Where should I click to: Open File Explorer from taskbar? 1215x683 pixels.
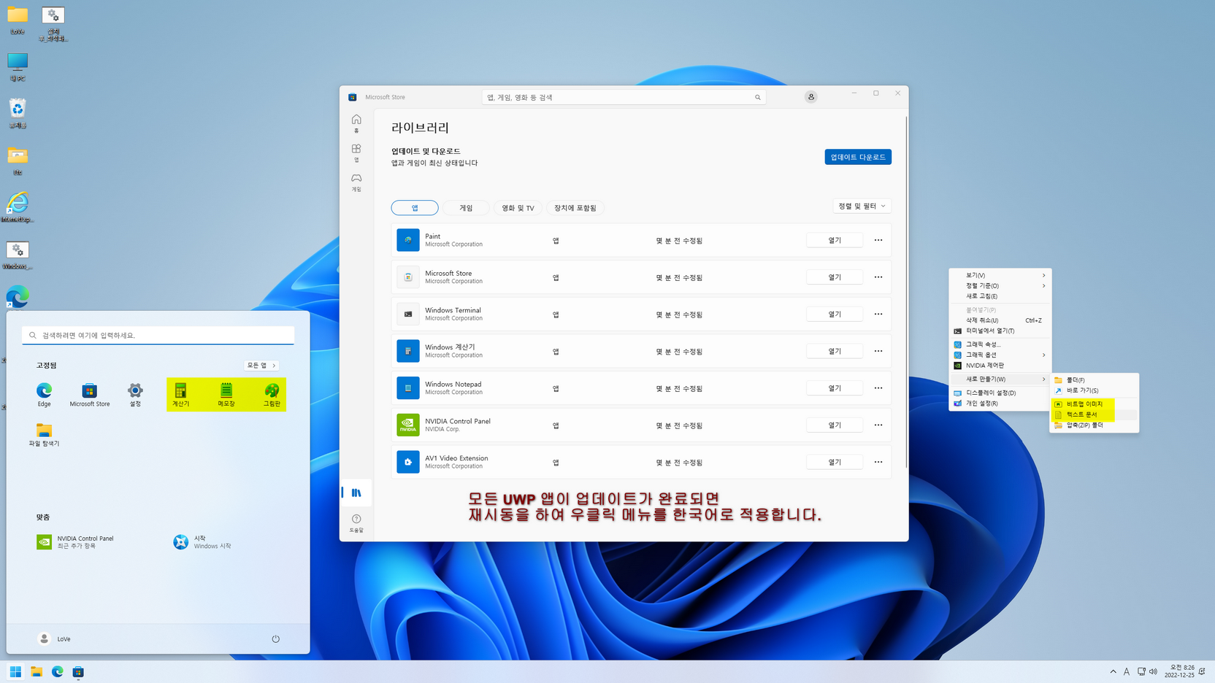click(x=37, y=671)
